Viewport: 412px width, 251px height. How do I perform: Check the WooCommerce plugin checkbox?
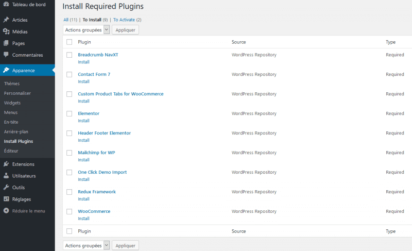point(70,212)
